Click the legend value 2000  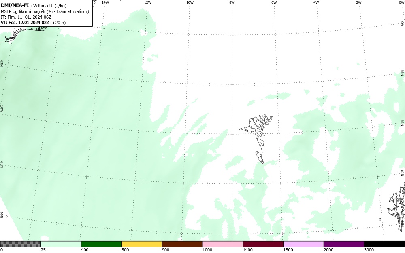point(328,250)
